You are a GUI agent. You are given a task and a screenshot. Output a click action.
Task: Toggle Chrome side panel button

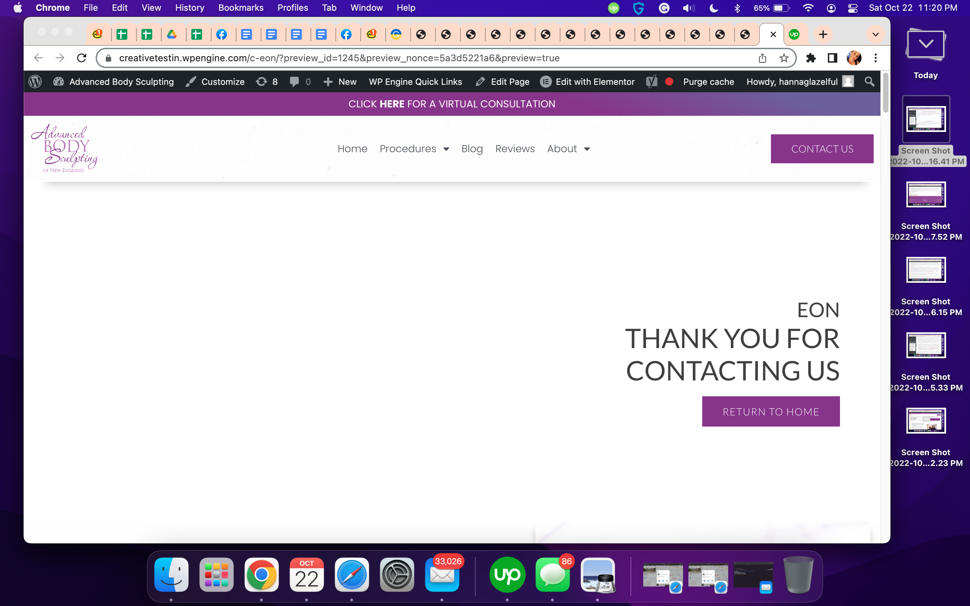[x=833, y=58]
